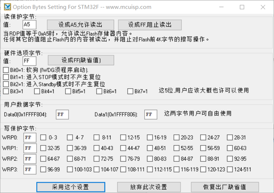Minimize the Option Bytes Setting window
Screen dimensions: 274x193
[221, 7]
